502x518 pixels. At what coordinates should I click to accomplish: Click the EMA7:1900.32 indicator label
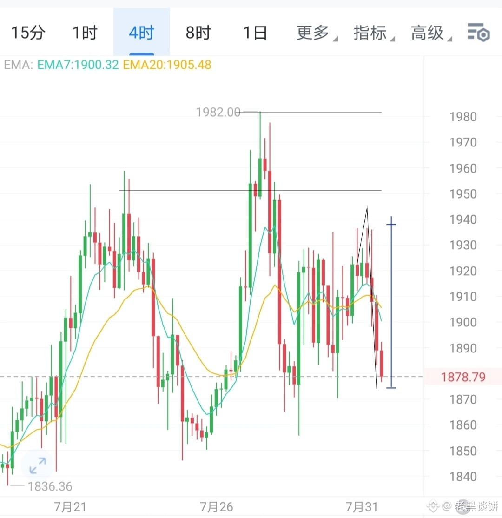78,65
